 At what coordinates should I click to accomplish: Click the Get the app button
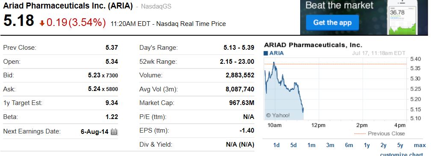(x=332, y=23)
